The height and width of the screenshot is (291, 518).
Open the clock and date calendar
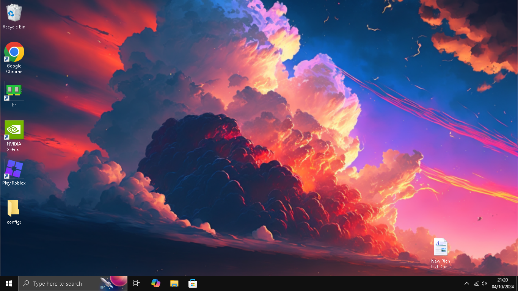[502, 283]
